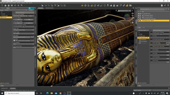Select the yellow highlighted Rotate tool icon
The image size is (170, 95).
pos(92,5)
